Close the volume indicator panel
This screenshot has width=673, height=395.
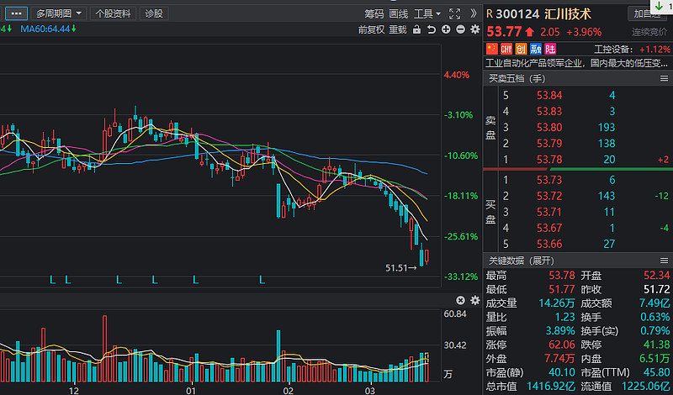(x=460, y=300)
